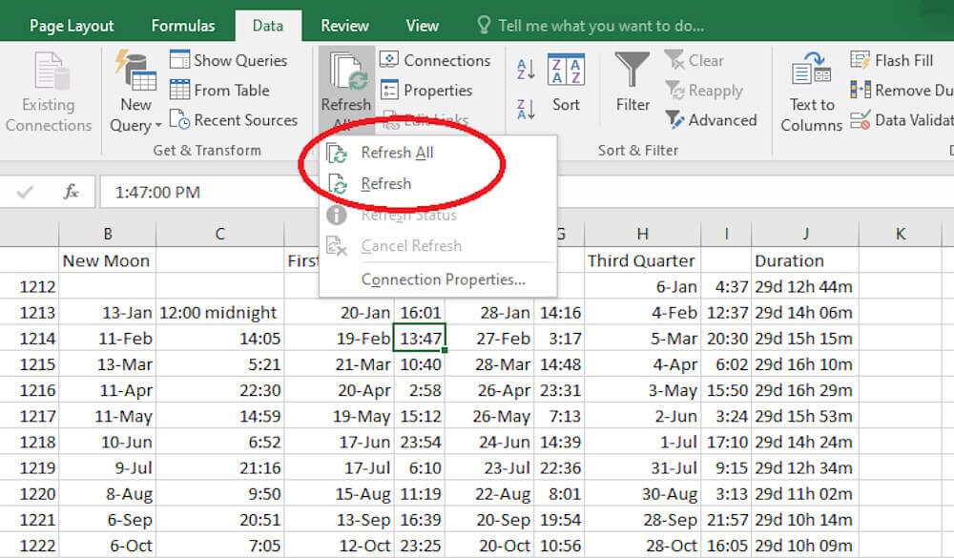Select Refresh in the dropdown menu
Screen dimensions: 954x558
coord(385,184)
